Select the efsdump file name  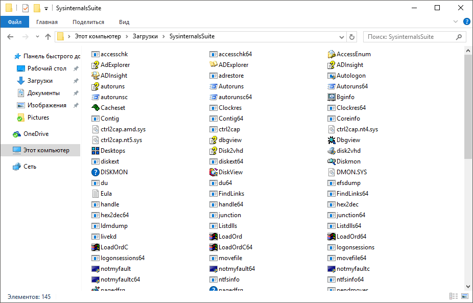[348, 183]
